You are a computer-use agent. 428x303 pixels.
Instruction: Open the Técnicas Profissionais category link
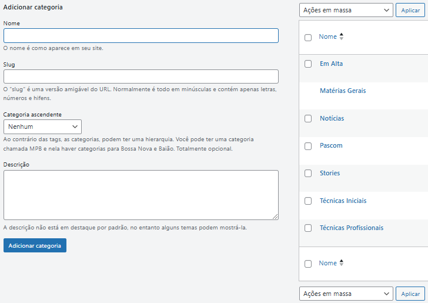351,228
